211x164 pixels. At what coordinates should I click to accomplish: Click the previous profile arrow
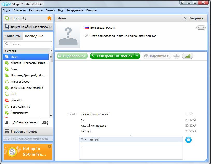(199, 28)
